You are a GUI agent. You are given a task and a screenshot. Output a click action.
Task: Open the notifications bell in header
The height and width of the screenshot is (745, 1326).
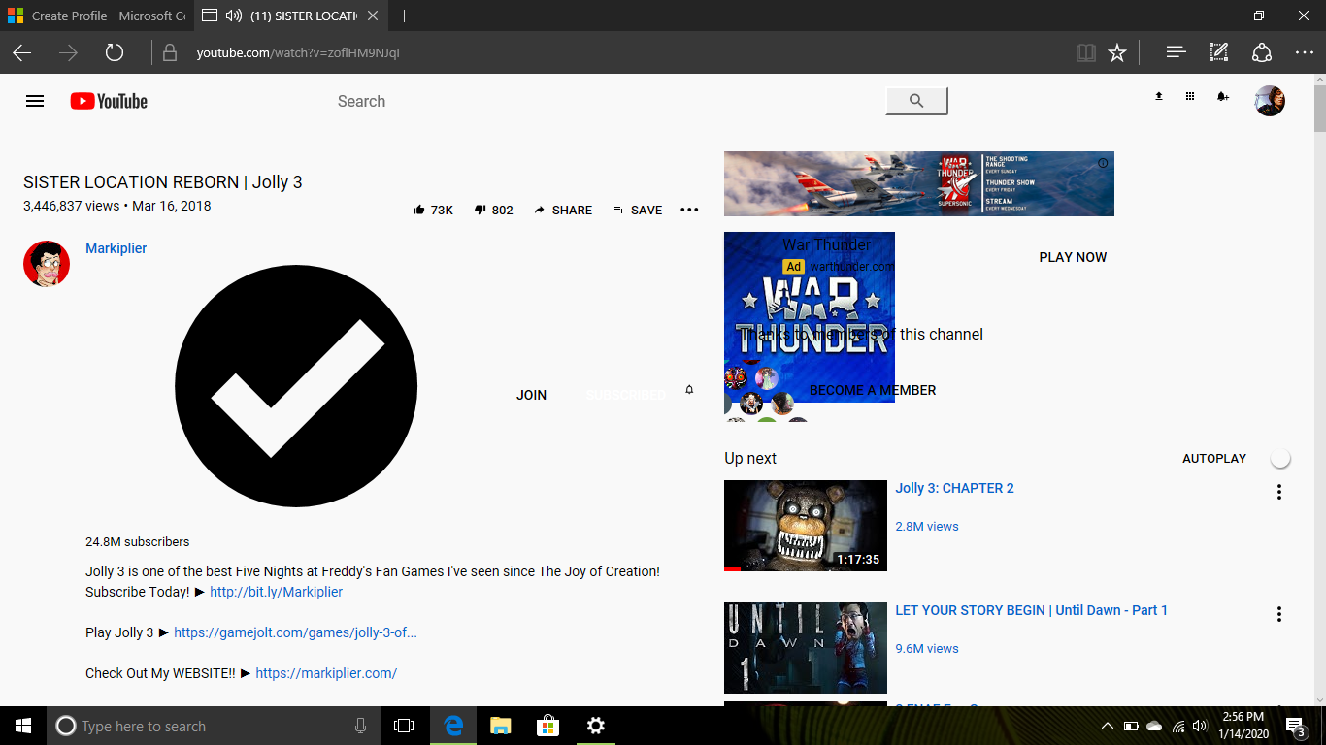[x=1223, y=96]
